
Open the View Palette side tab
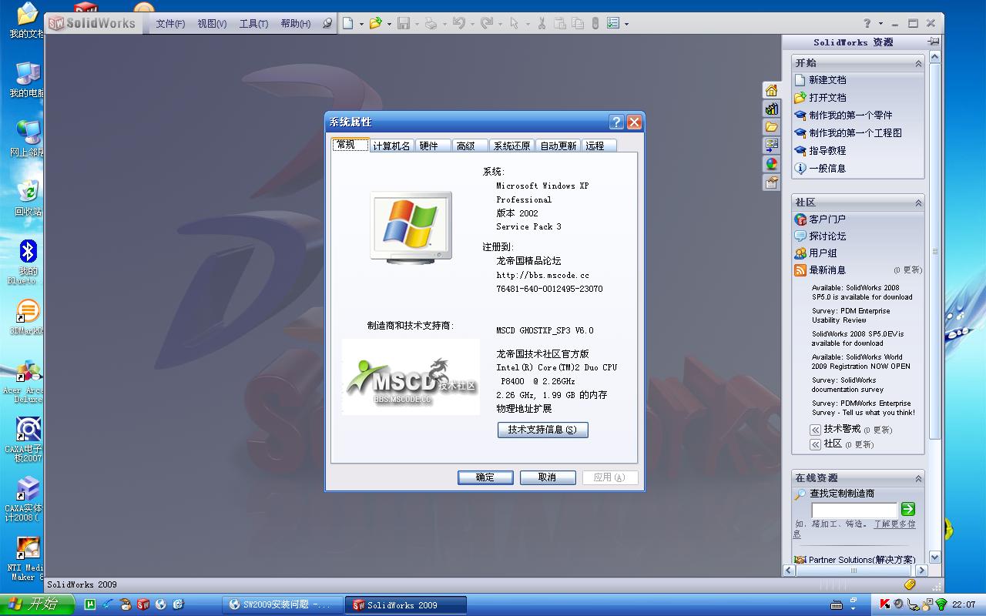tap(771, 146)
